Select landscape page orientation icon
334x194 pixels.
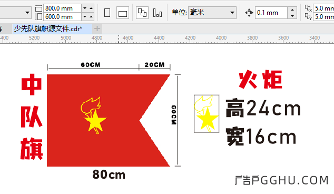point(123,13)
